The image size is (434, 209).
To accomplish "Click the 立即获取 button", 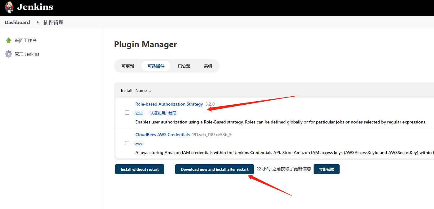I will (x=327, y=169).
